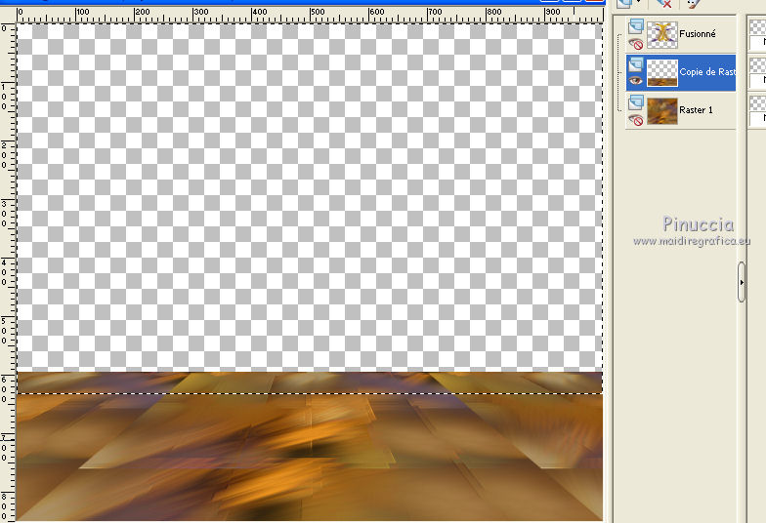Select the Fusionné layer thumbnail
Image resolution: width=766 pixels, height=523 pixels.
662,35
